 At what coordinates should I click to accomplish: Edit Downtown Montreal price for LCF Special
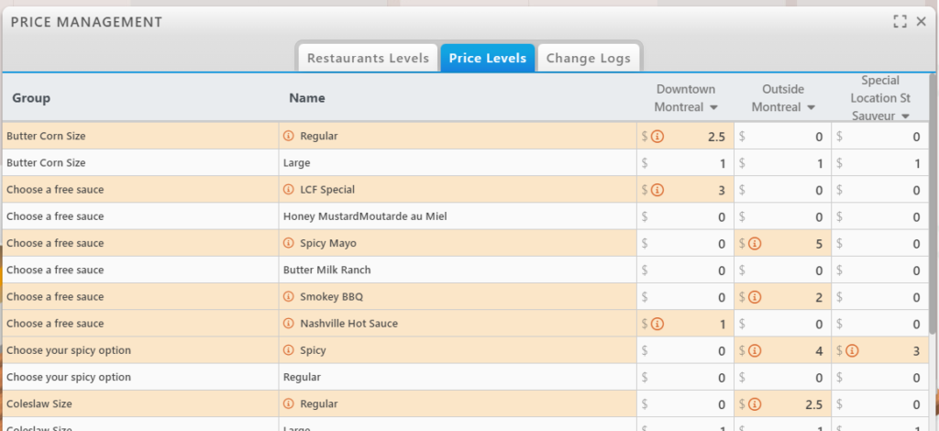pyautogui.click(x=699, y=190)
